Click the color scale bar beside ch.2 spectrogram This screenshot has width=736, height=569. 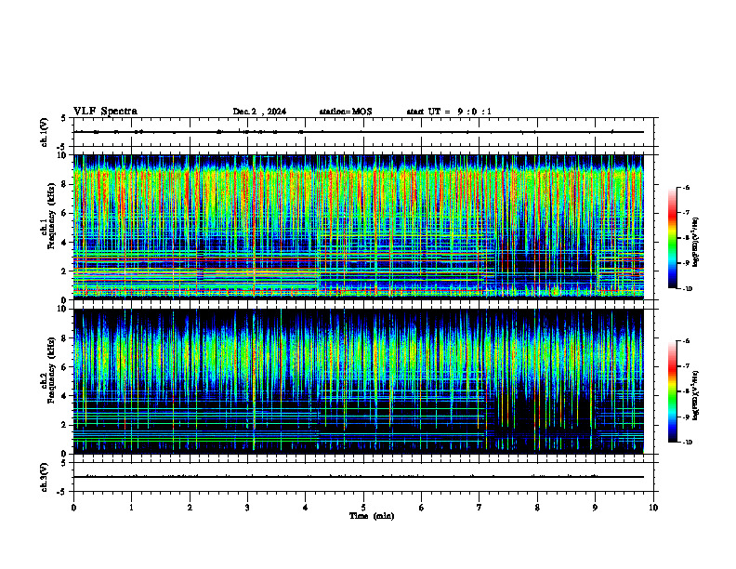[x=672, y=391]
